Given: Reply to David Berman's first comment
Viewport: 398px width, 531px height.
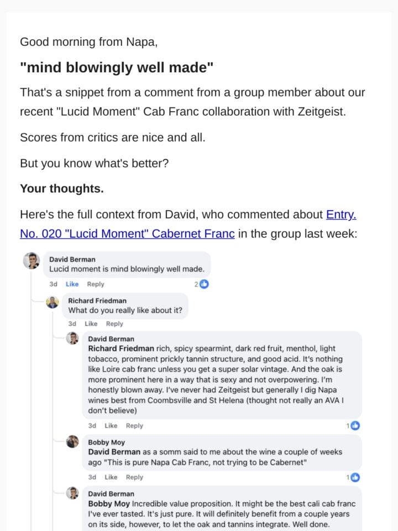Looking at the screenshot, I should [x=96, y=284].
